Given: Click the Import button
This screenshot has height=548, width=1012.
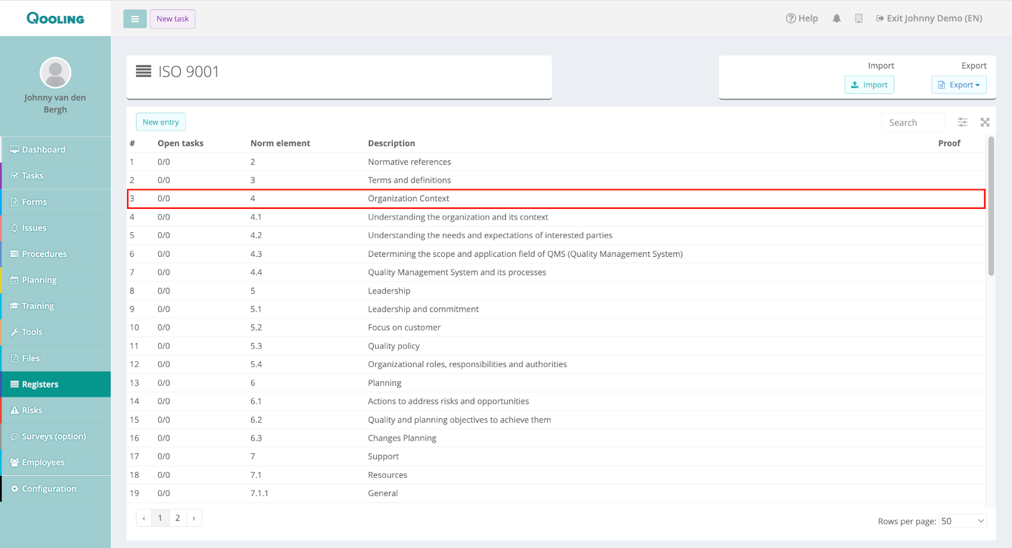Looking at the screenshot, I should click(x=869, y=85).
